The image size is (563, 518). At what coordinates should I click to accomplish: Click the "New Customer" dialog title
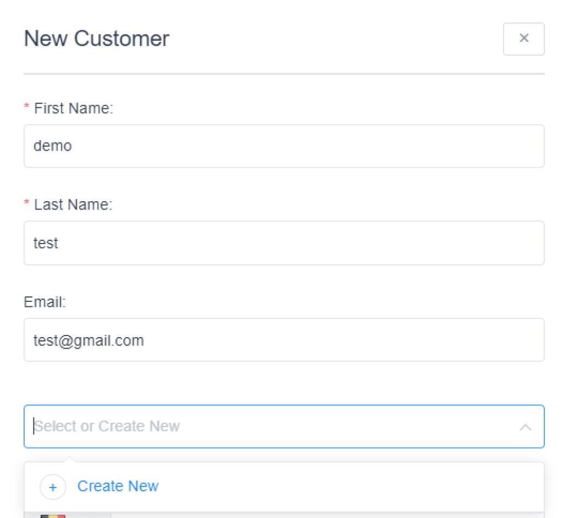click(x=97, y=38)
